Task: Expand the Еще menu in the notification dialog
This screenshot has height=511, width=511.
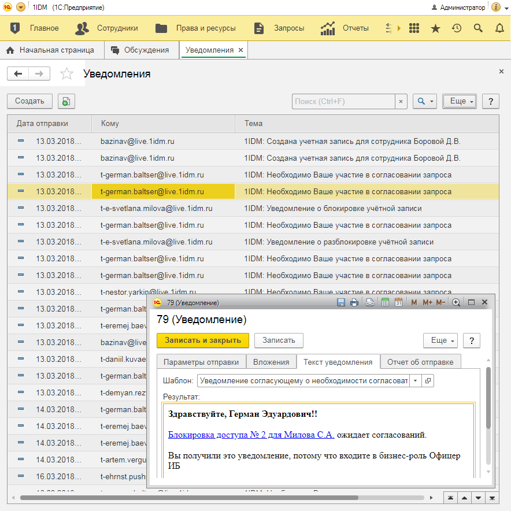Action: [440, 340]
